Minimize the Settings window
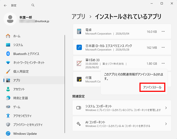This screenshot has height=139, width=177. coord(152,4)
